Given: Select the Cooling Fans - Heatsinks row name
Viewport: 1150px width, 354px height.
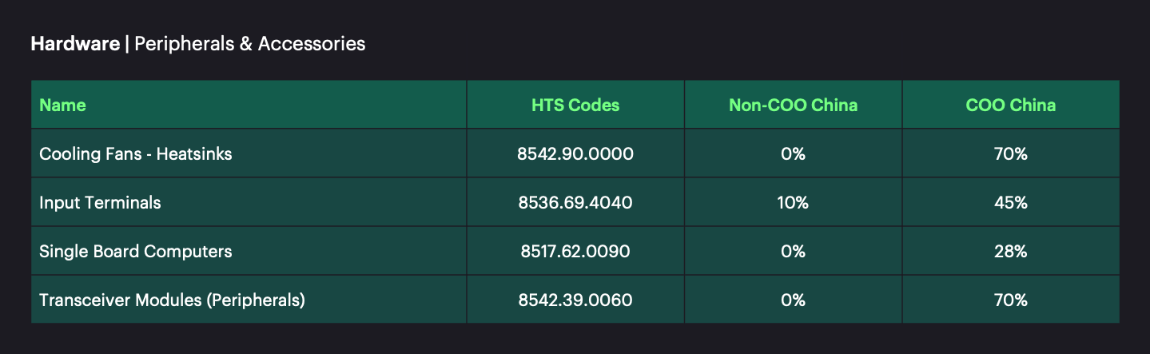Looking at the screenshot, I should click(136, 154).
